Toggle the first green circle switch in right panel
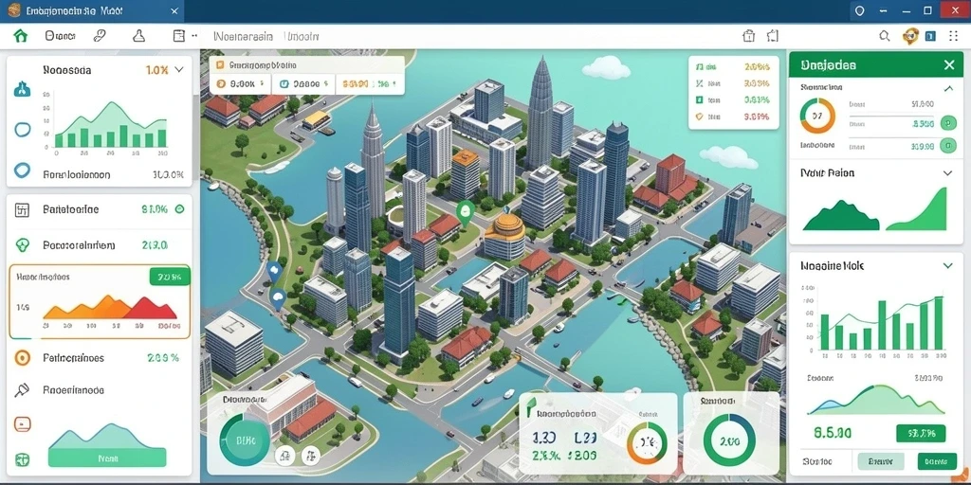The height and width of the screenshot is (485, 971). click(x=947, y=123)
